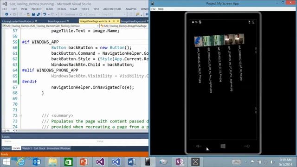Click the Save All toolbar icon
This screenshot has width=297, height=167.
pyautogui.click(x=38, y=14)
